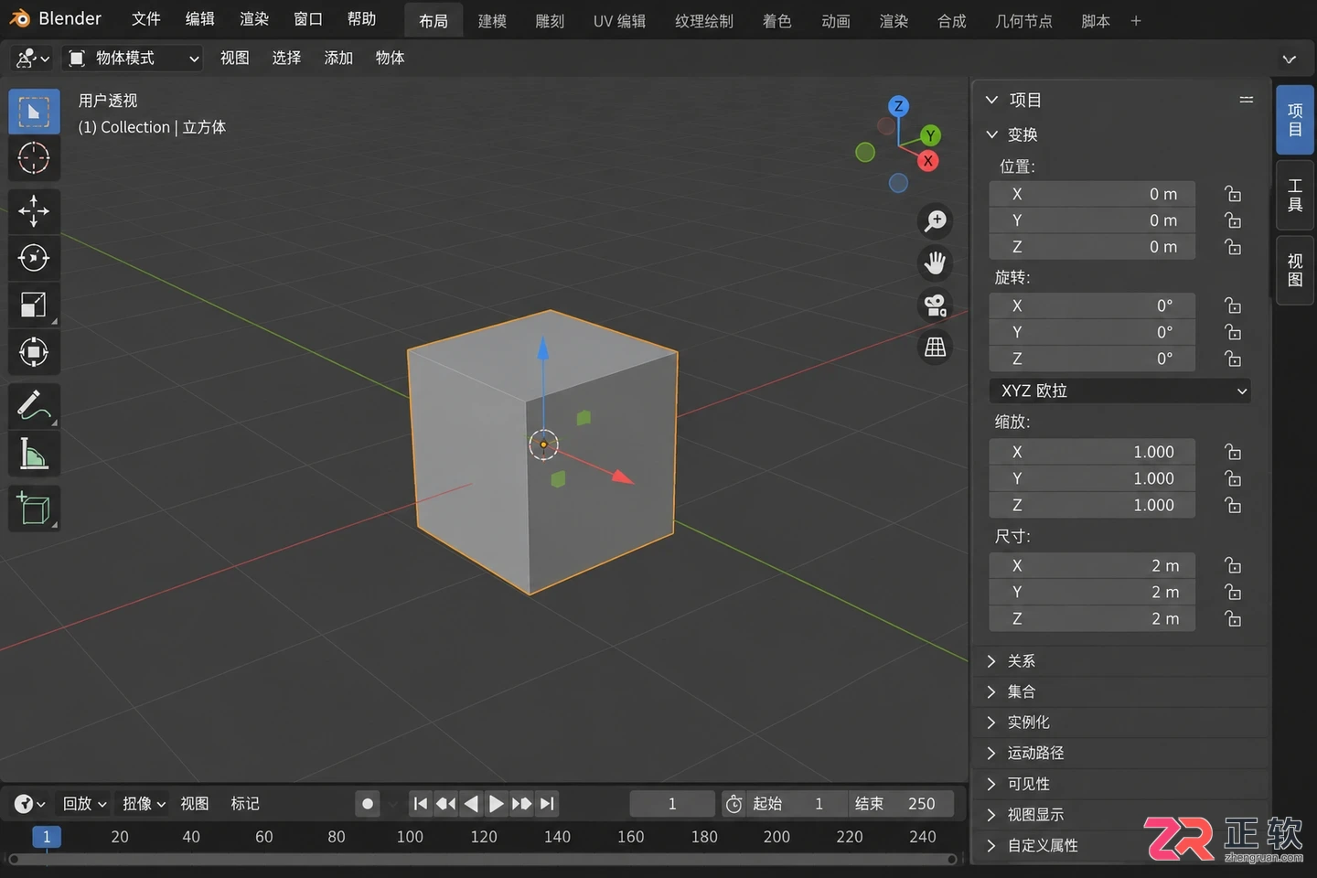Image resolution: width=1317 pixels, height=878 pixels.
Task: Click the Y axis on navigation gizmo
Action: (930, 136)
